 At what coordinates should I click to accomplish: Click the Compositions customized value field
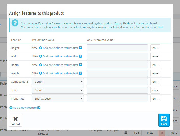tap(117, 82)
